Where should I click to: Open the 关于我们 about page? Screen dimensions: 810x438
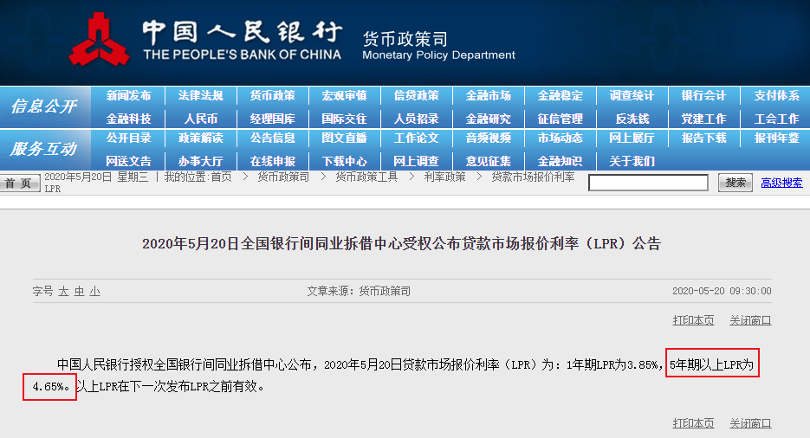pos(632,161)
